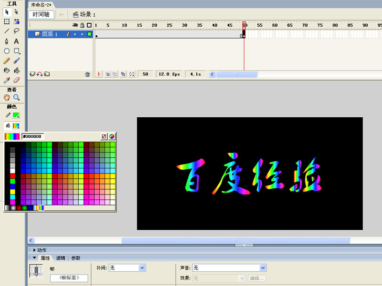
Task: Click the insert layer icon
Action: [x=32, y=74]
